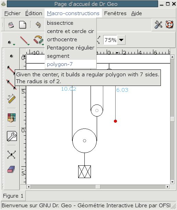Open the Fichier menu
Viewport: 177px width, 210px height.
pyautogui.click(x=12, y=13)
